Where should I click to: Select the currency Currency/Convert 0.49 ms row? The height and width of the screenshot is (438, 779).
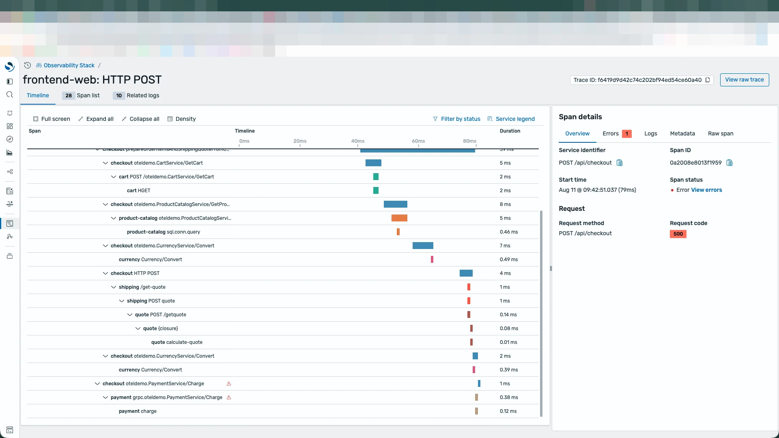click(283, 260)
